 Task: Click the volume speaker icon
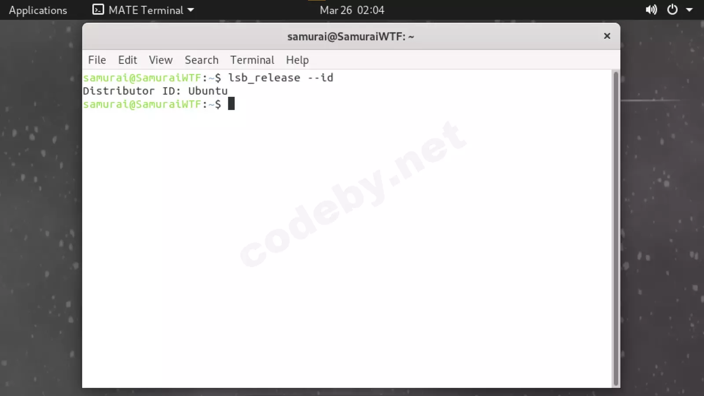pos(651,10)
